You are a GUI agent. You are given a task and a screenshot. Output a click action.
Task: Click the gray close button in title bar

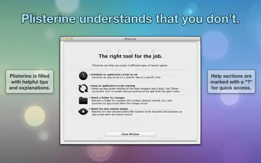[x=63, y=39]
